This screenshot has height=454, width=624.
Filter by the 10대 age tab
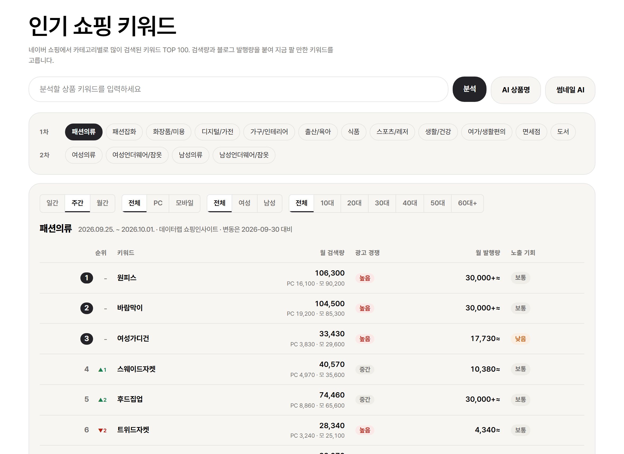[327, 203]
